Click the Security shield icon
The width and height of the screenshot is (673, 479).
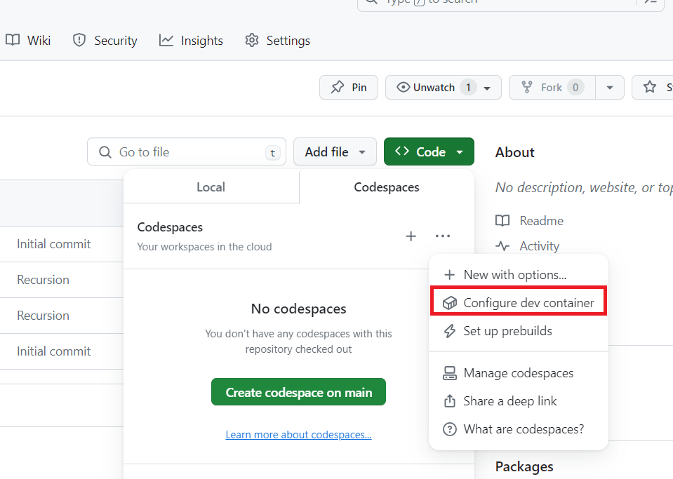(x=79, y=40)
